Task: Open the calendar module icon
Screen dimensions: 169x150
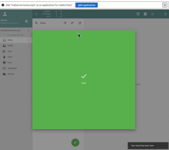Action: (138, 14)
